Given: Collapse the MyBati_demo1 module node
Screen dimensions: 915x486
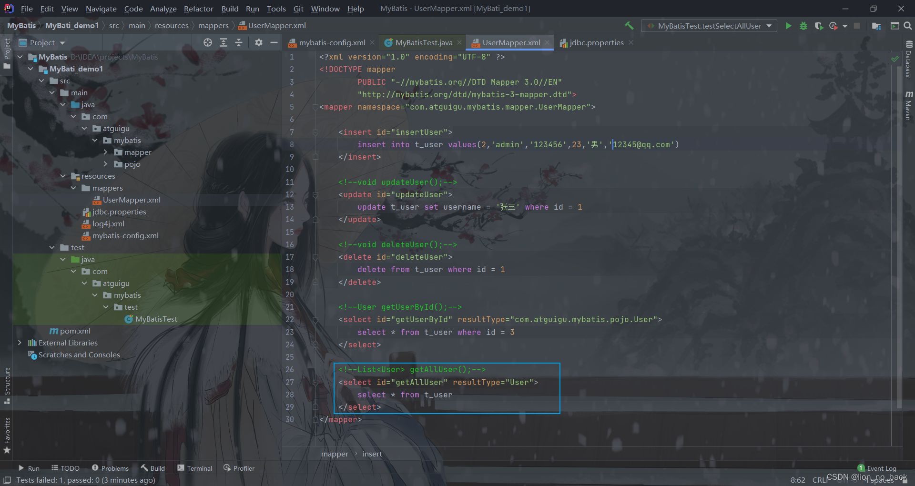Looking at the screenshot, I should tap(31, 69).
